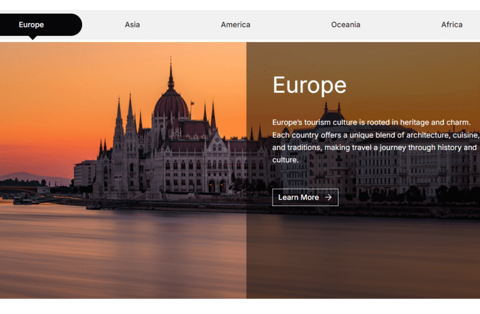Click the Europe tourism description paragraph

[x=375, y=141]
